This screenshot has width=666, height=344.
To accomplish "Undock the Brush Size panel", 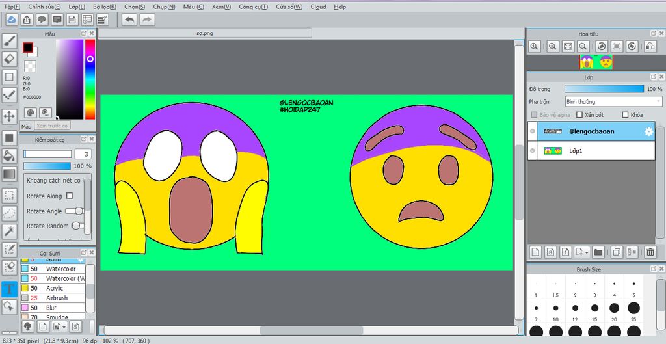I will pyautogui.click(x=654, y=269).
